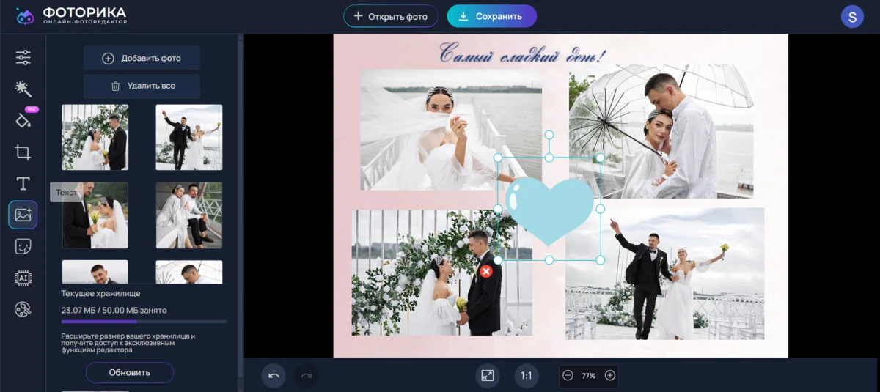Select thumbnail of couple by flower arch

95,138
